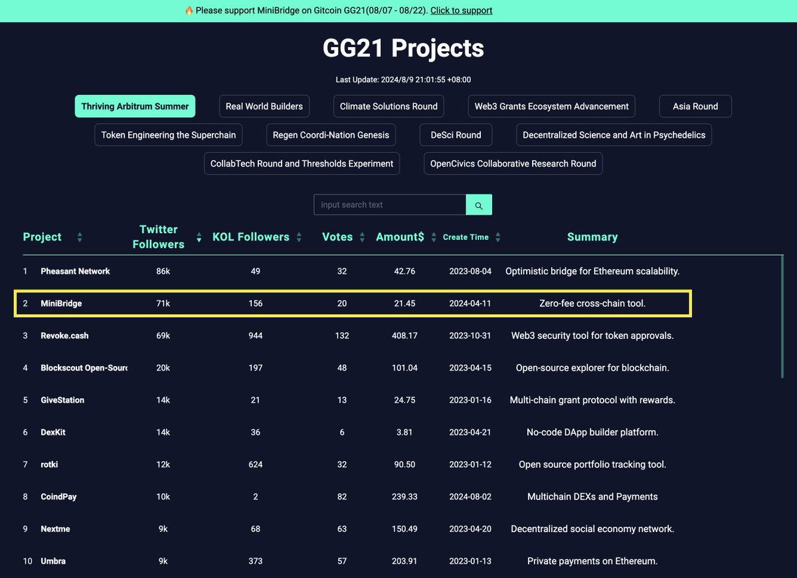Open CollabTech Round and Thresholds Experiment
The height and width of the screenshot is (578, 797).
click(x=302, y=163)
